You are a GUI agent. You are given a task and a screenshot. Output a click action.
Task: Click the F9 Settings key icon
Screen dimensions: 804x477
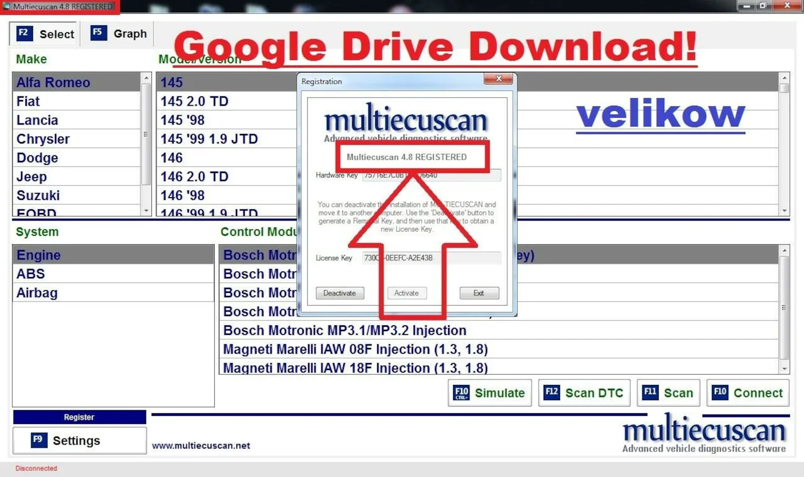[38, 440]
